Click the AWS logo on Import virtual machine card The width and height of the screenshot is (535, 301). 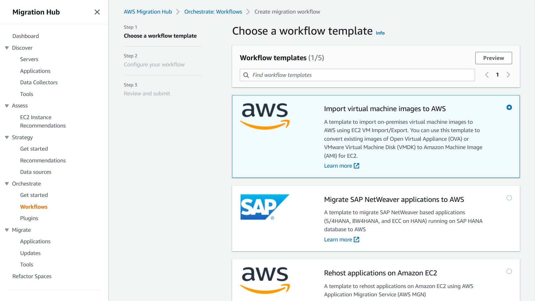265,116
